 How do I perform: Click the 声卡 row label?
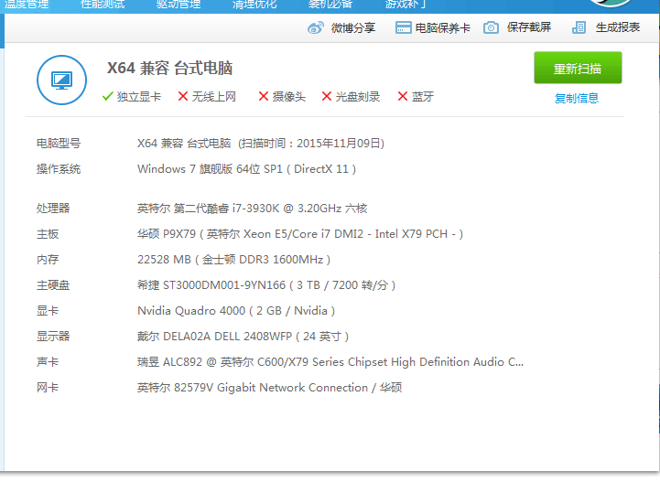click(48, 362)
